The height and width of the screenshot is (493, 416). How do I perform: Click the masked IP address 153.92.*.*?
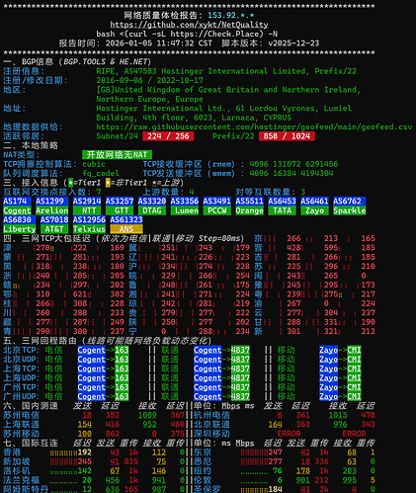pos(231,15)
